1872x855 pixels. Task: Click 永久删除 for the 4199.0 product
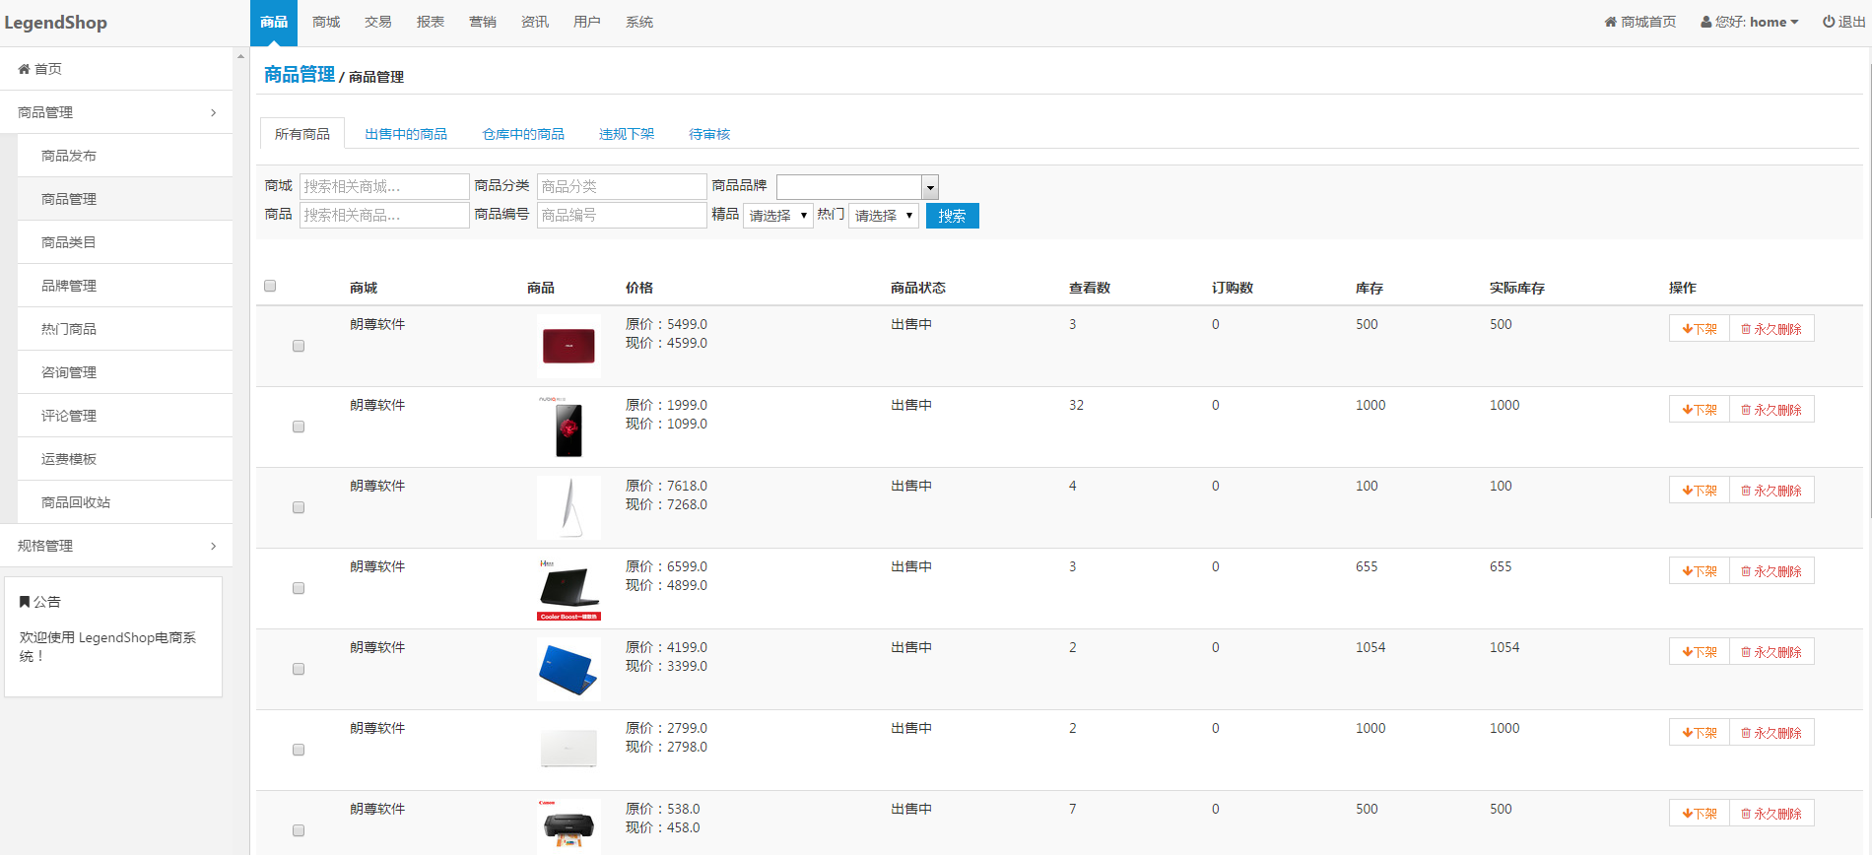coord(1772,652)
